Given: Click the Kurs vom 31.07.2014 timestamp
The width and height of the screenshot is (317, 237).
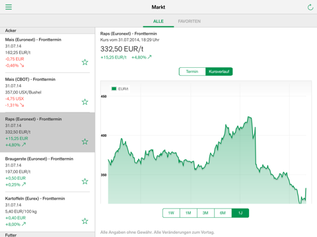Looking at the screenshot, I should coord(129,39).
